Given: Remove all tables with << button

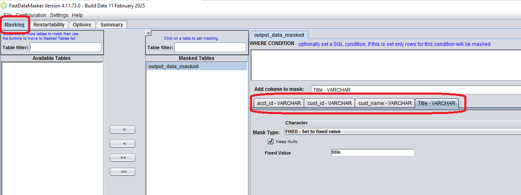Looking at the screenshot, I should pyautogui.click(x=122, y=171).
